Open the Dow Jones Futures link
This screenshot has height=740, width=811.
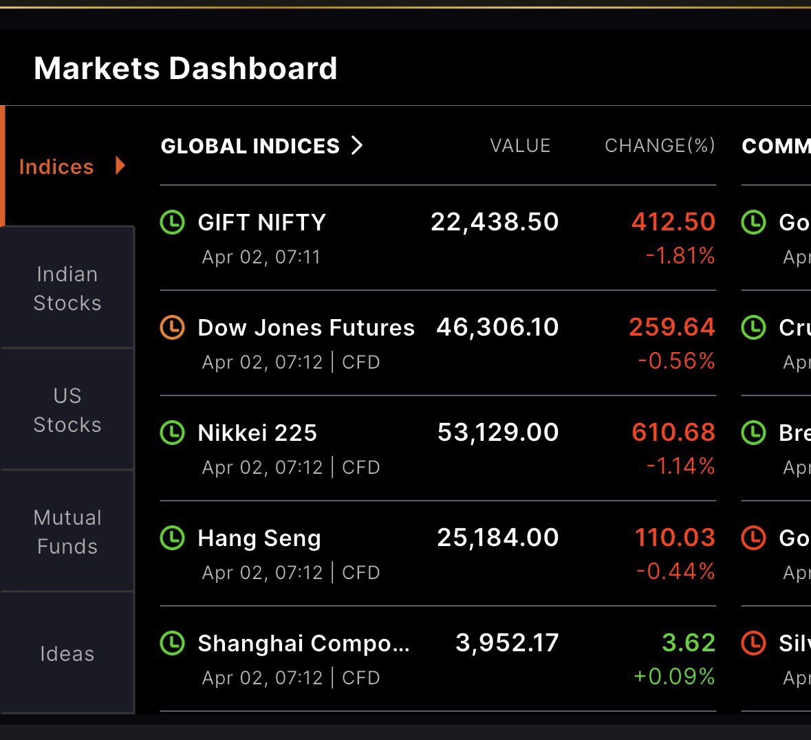306,328
